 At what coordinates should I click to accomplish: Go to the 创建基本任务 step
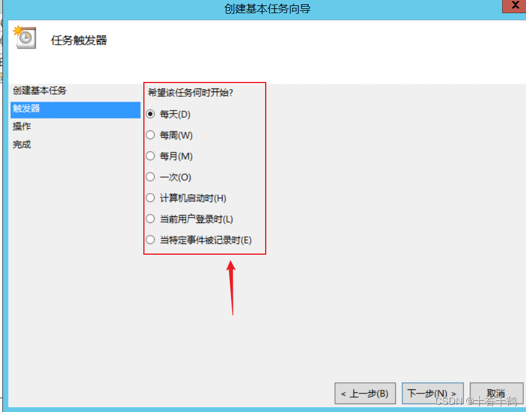coord(39,90)
